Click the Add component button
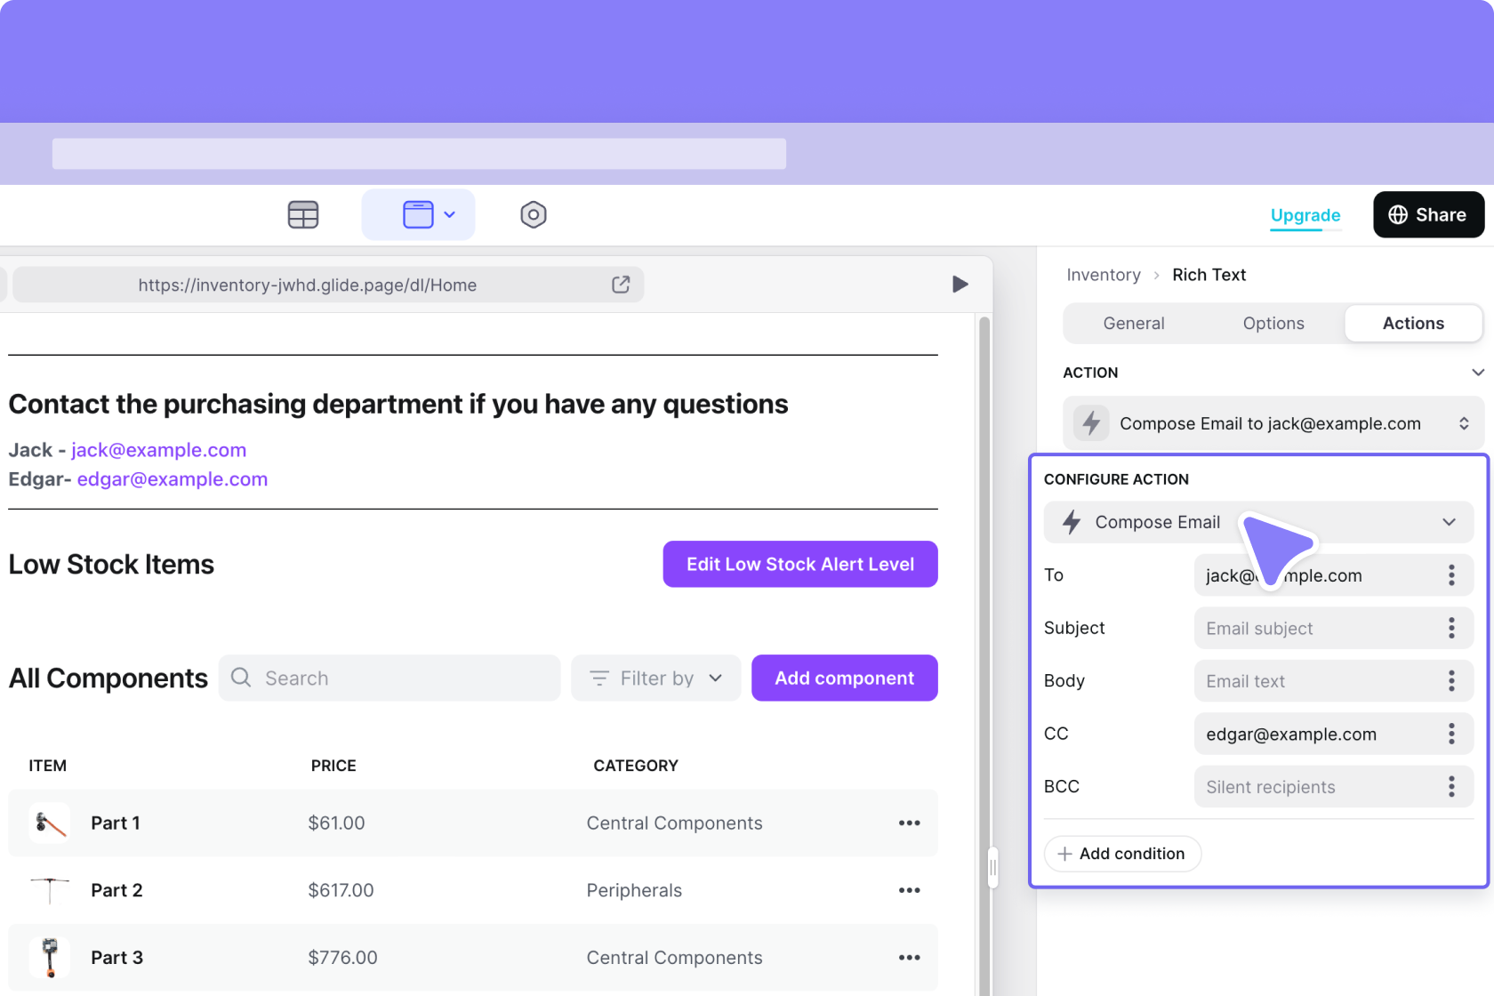The image size is (1494, 996). pyautogui.click(x=844, y=679)
